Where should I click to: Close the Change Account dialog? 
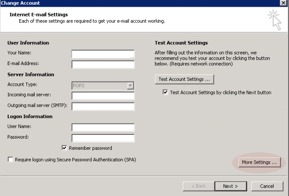tap(283, 3)
